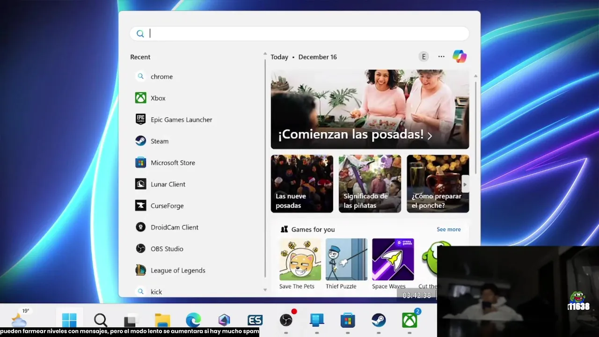
Task: Focus the Start search text field
Action: (299, 33)
